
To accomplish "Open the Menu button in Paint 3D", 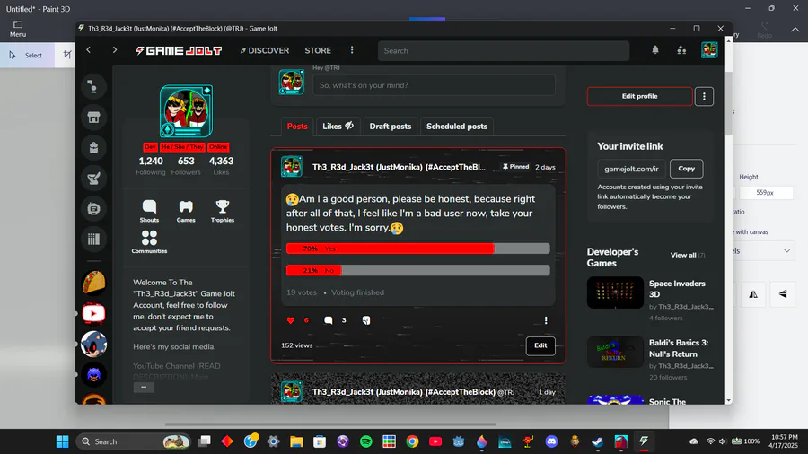I will point(18,29).
